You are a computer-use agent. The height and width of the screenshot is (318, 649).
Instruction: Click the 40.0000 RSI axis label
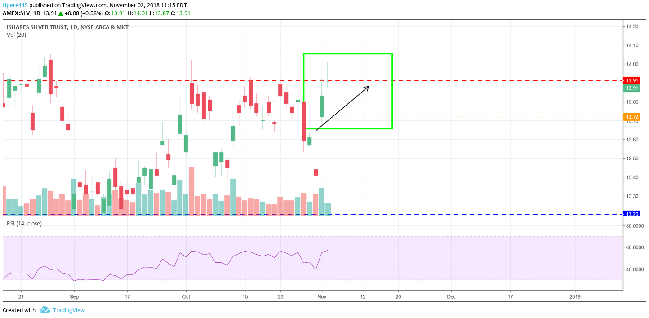click(636, 269)
